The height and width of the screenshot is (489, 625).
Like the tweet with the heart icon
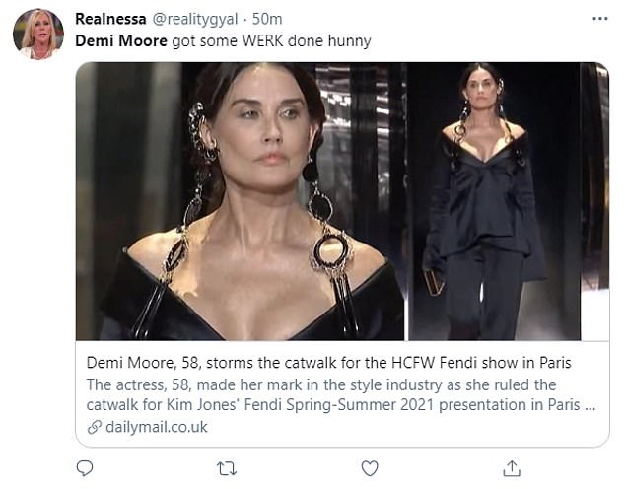click(x=369, y=466)
